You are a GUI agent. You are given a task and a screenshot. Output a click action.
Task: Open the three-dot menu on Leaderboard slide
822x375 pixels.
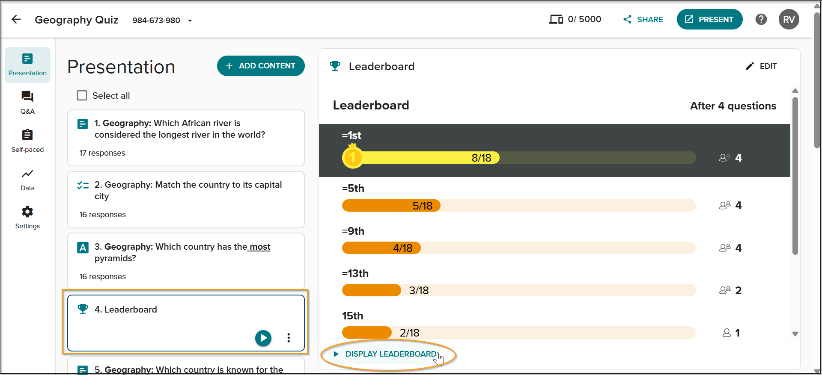point(289,338)
